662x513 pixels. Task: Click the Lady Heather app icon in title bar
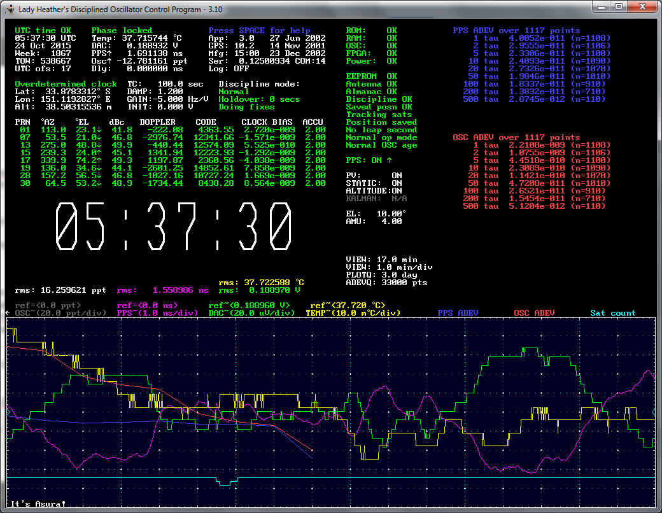10,10
